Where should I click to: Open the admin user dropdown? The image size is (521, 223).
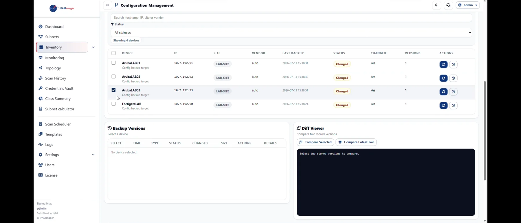tap(468, 5)
